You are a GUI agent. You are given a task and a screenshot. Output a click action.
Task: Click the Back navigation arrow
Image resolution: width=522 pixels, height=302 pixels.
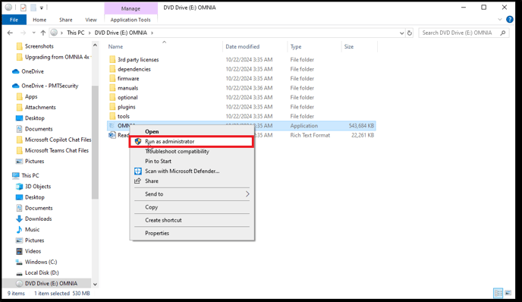tap(10, 33)
